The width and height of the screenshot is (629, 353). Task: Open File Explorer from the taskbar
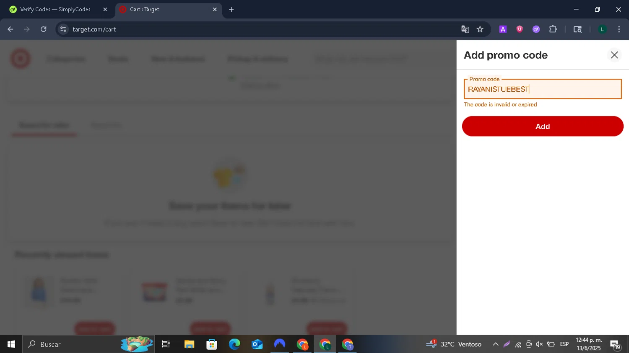189,344
